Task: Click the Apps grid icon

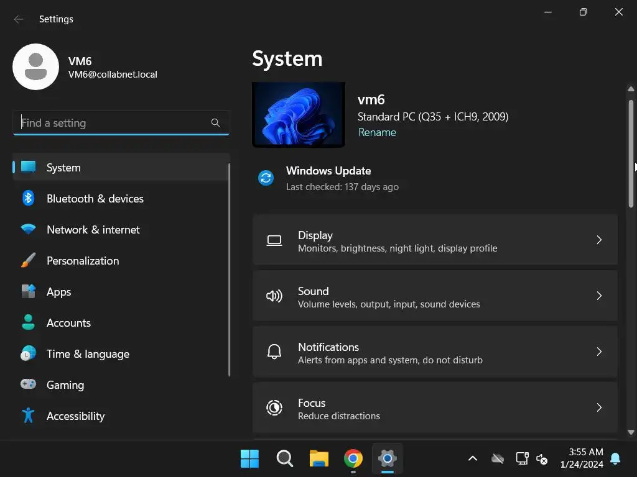Action: coord(28,291)
